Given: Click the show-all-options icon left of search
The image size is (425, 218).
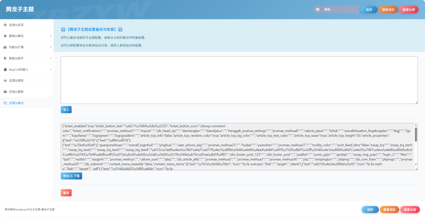Looking at the screenshot, I should coord(318,9).
